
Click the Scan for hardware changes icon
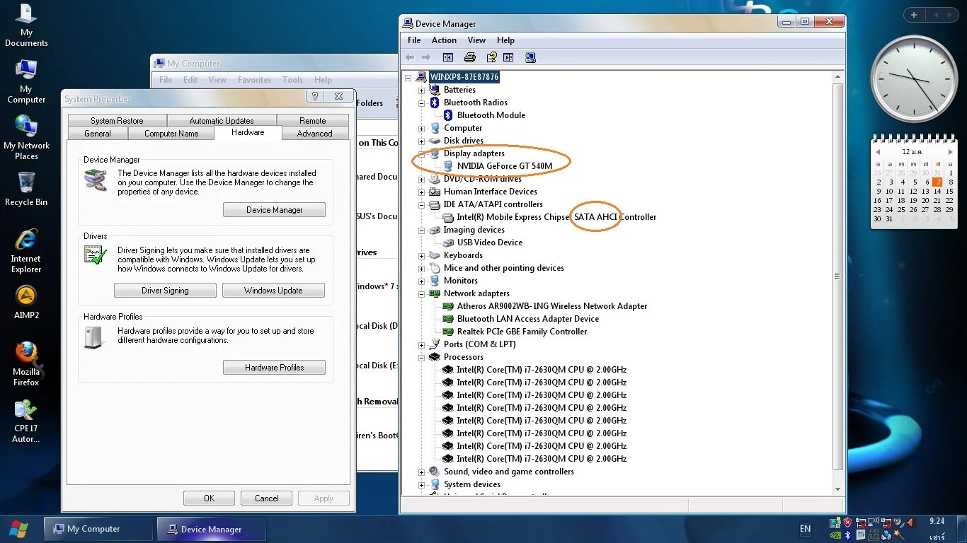pyautogui.click(x=531, y=57)
